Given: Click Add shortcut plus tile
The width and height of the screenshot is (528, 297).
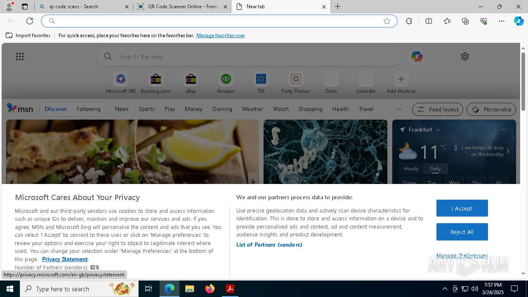Looking at the screenshot, I should point(401,82).
